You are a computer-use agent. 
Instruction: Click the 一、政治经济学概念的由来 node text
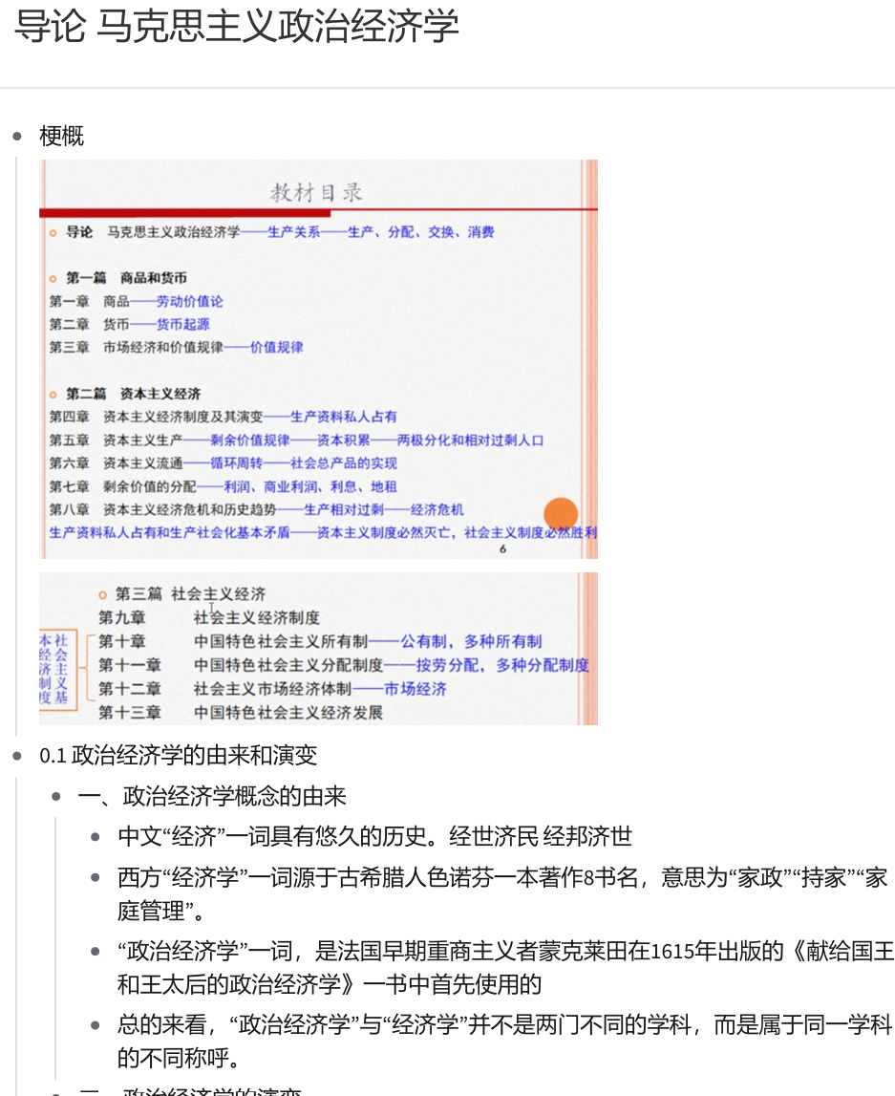tap(212, 797)
